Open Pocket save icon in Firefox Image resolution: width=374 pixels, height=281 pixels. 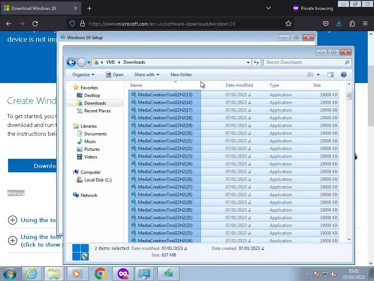[x=325, y=24]
